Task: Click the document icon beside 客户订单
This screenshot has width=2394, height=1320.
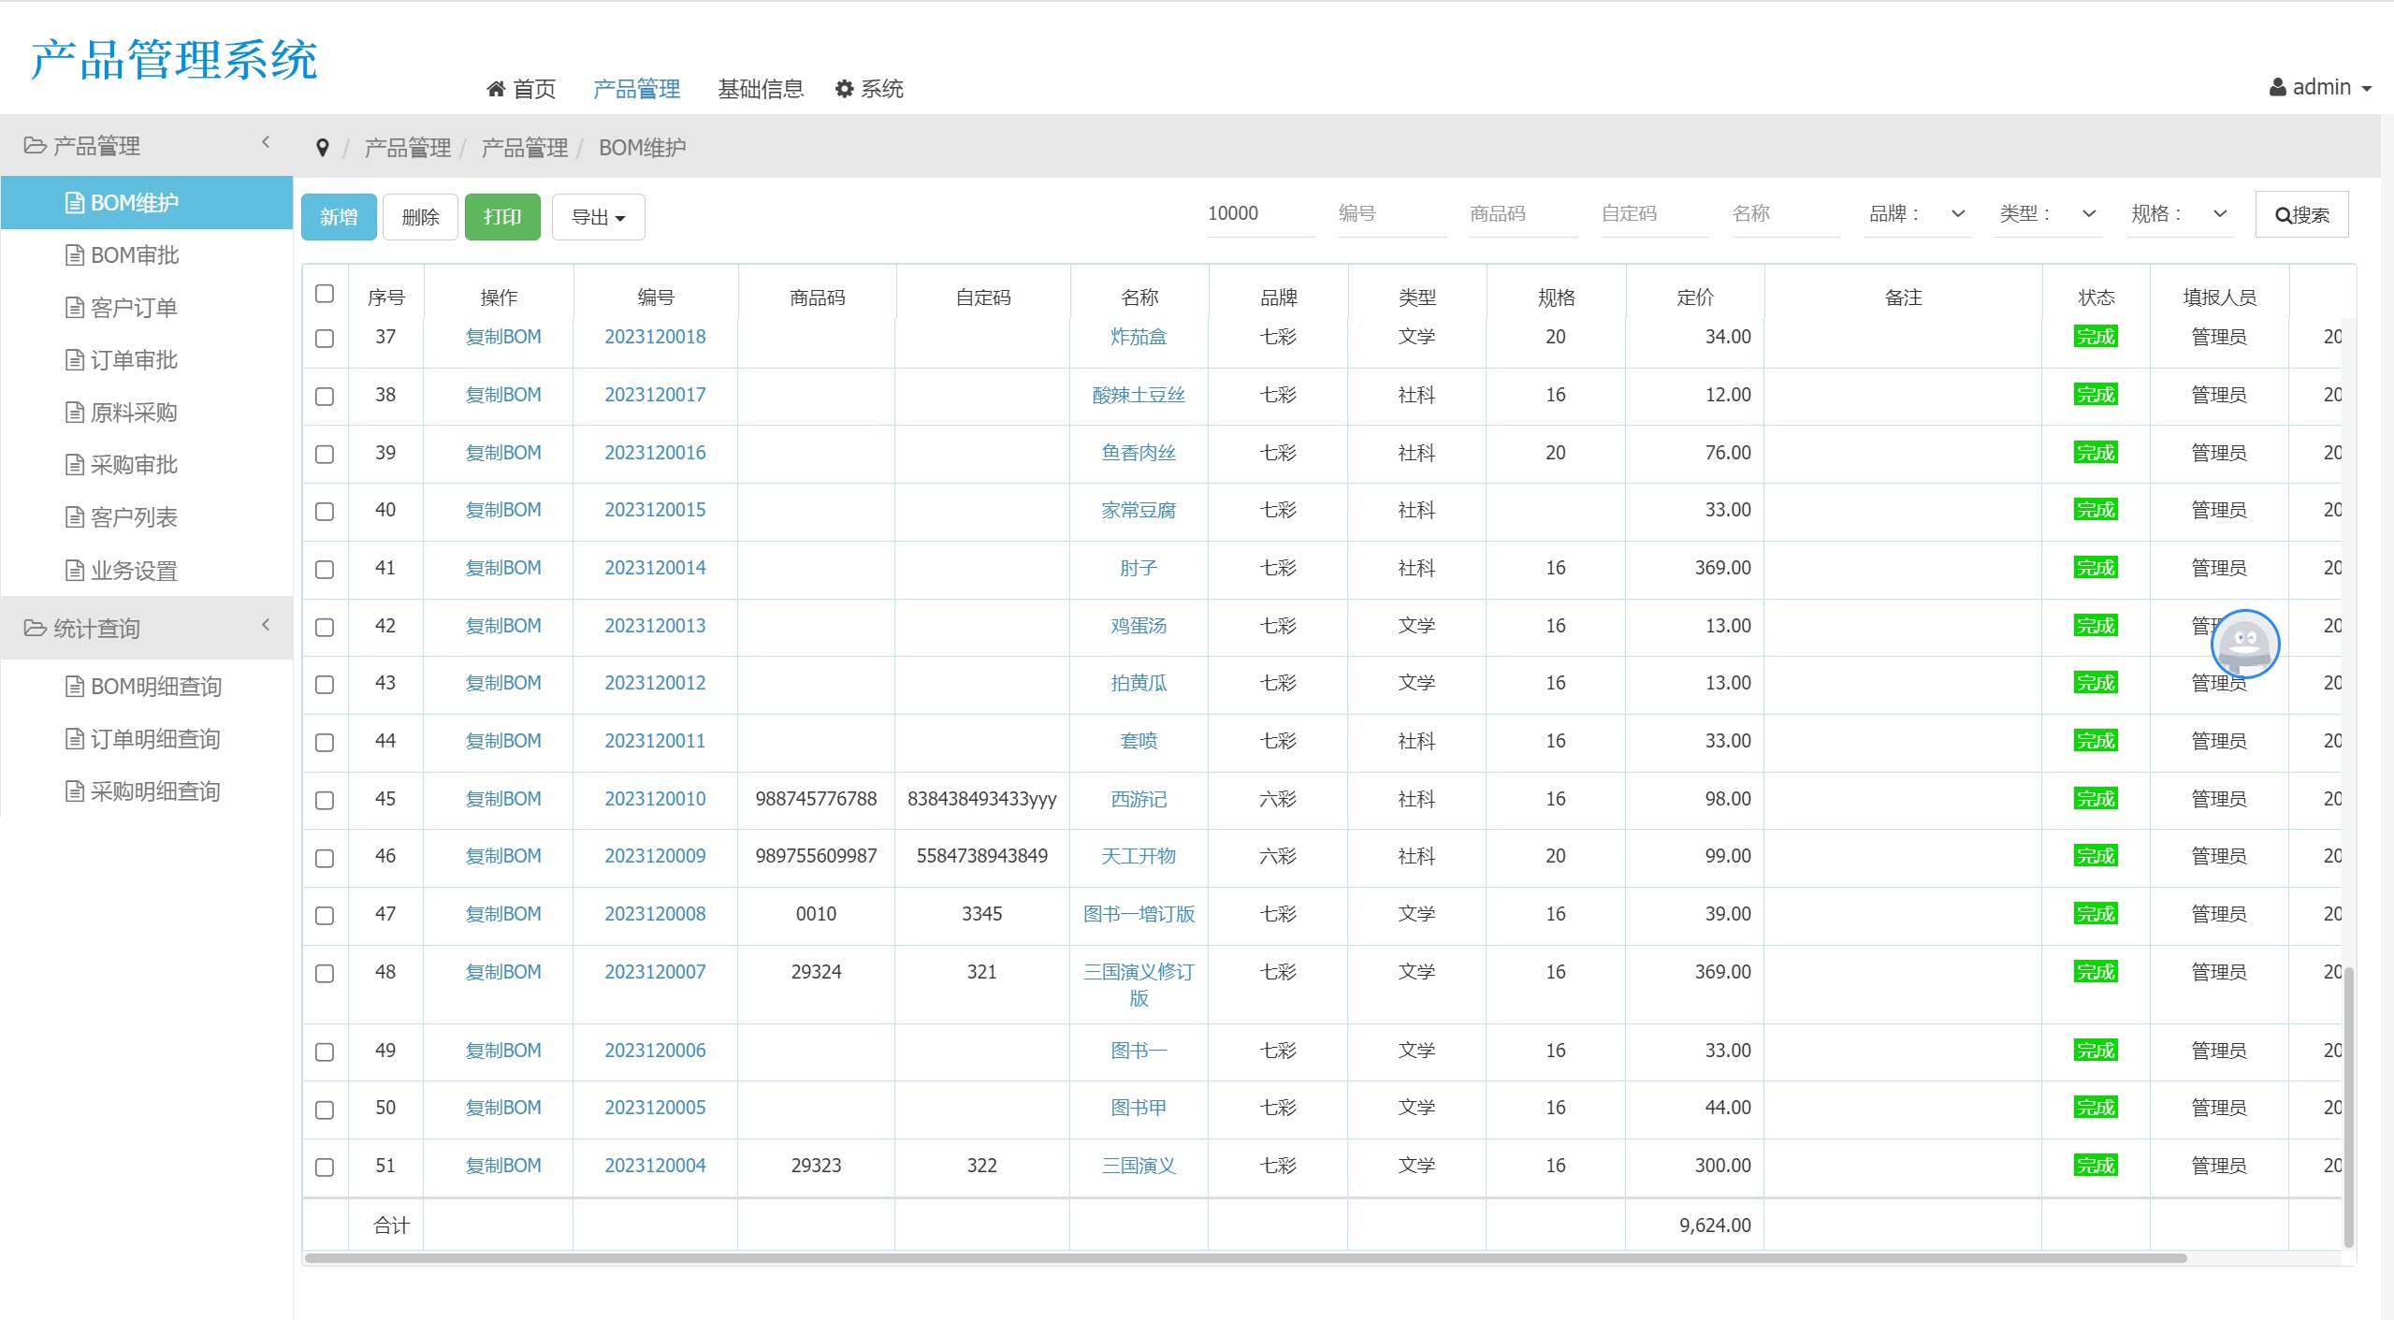Action: [75, 308]
